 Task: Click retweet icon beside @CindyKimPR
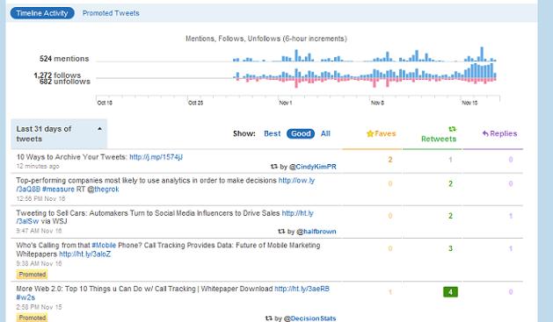point(274,167)
